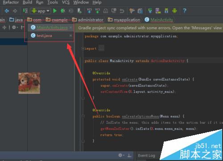
Task: Open the project panel gear settings dropdown
Action: point(15,27)
